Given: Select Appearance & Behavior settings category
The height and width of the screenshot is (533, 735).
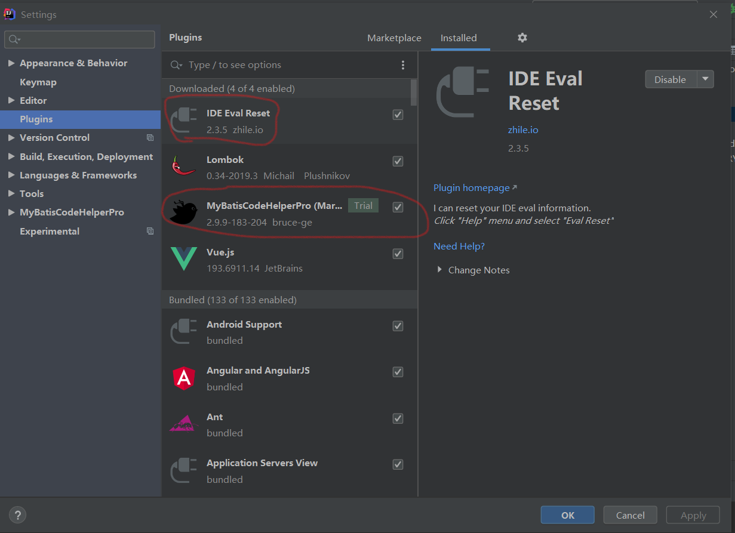Looking at the screenshot, I should [x=73, y=63].
